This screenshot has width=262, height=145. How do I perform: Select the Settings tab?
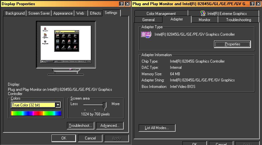(x=111, y=13)
